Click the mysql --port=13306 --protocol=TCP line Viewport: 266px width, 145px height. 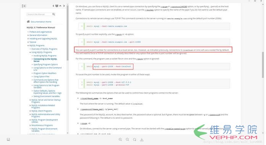pyautogui.click(x=108, y=85)
